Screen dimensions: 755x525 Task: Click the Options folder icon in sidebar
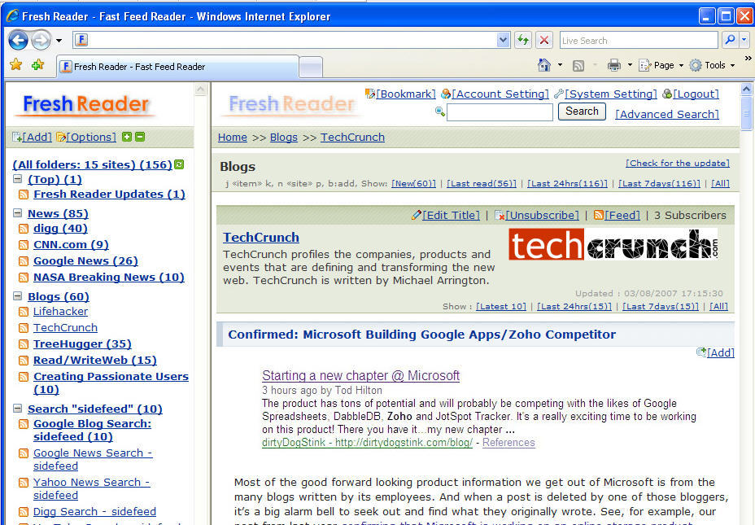pos(60,136)
